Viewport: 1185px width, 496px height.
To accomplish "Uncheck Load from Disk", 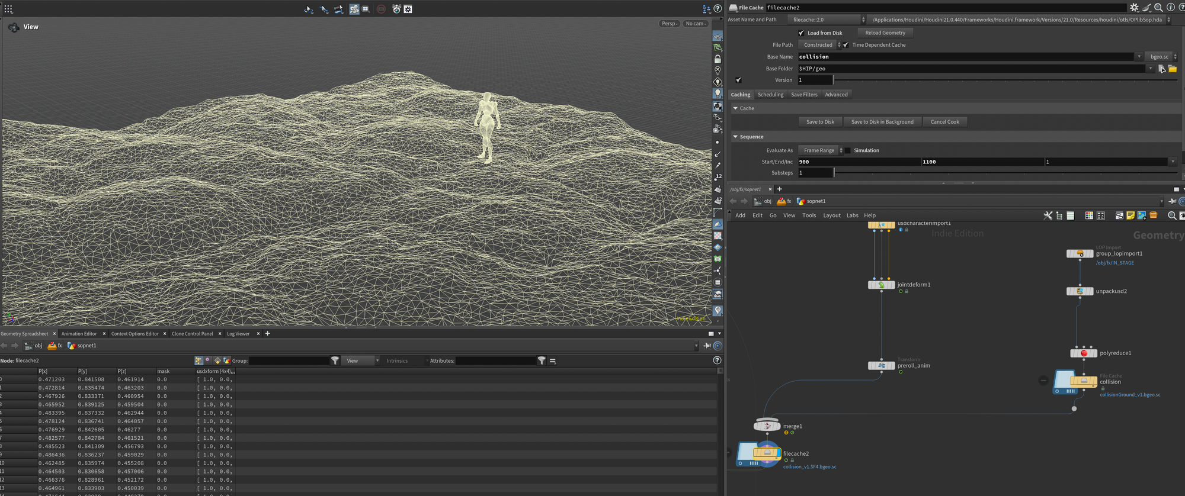I will (801, 33).
